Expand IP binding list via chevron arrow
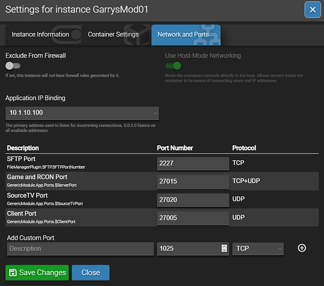This screenshot has height=286, width=324. [x=155, y=113]
